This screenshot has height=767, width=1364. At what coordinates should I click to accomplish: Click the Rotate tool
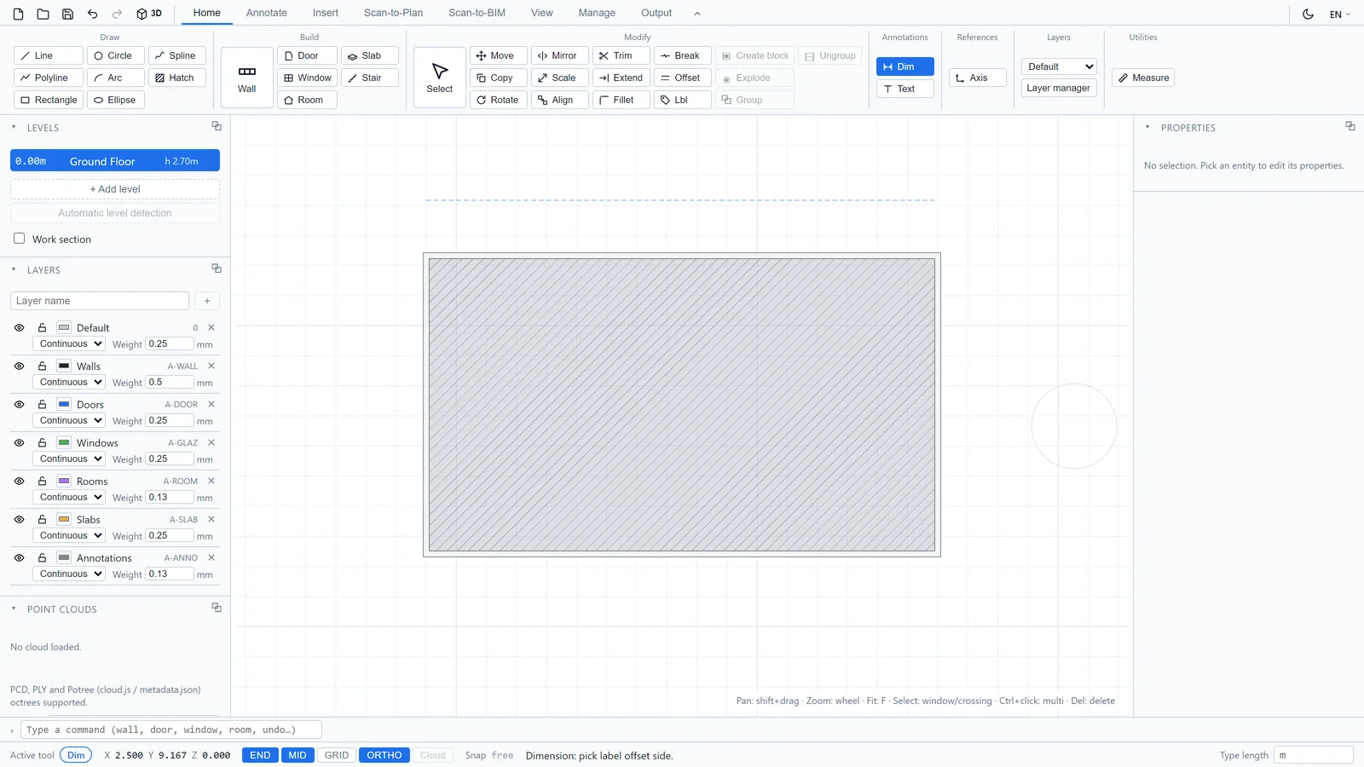[499, 100]
